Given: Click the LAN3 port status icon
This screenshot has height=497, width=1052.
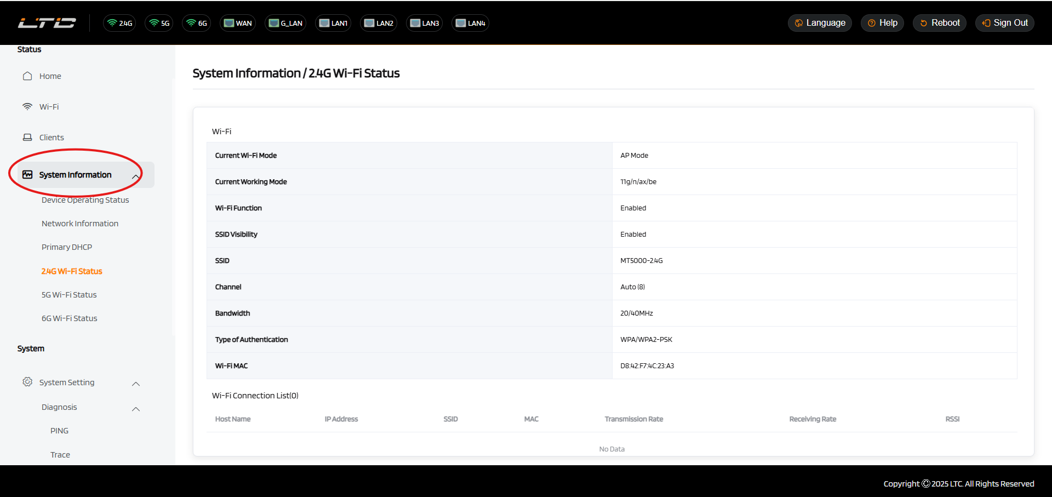Looking at the screenshot, I should [x=424, y=23].
